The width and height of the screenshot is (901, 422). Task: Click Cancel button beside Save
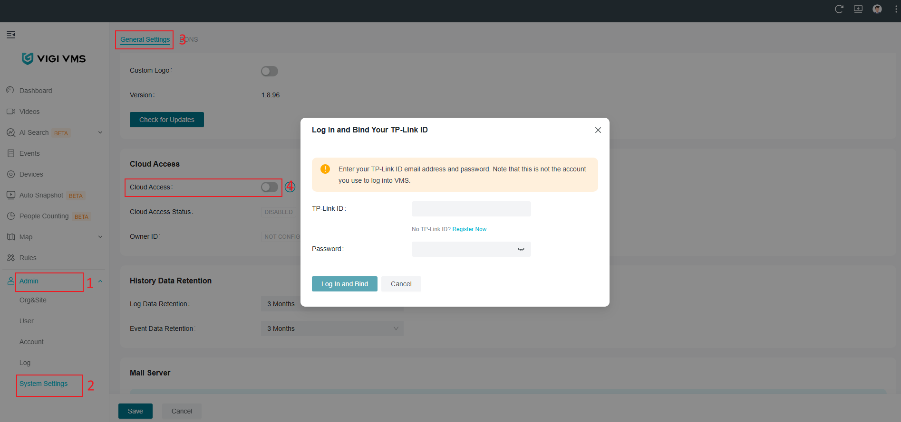[x=182, y=411]
